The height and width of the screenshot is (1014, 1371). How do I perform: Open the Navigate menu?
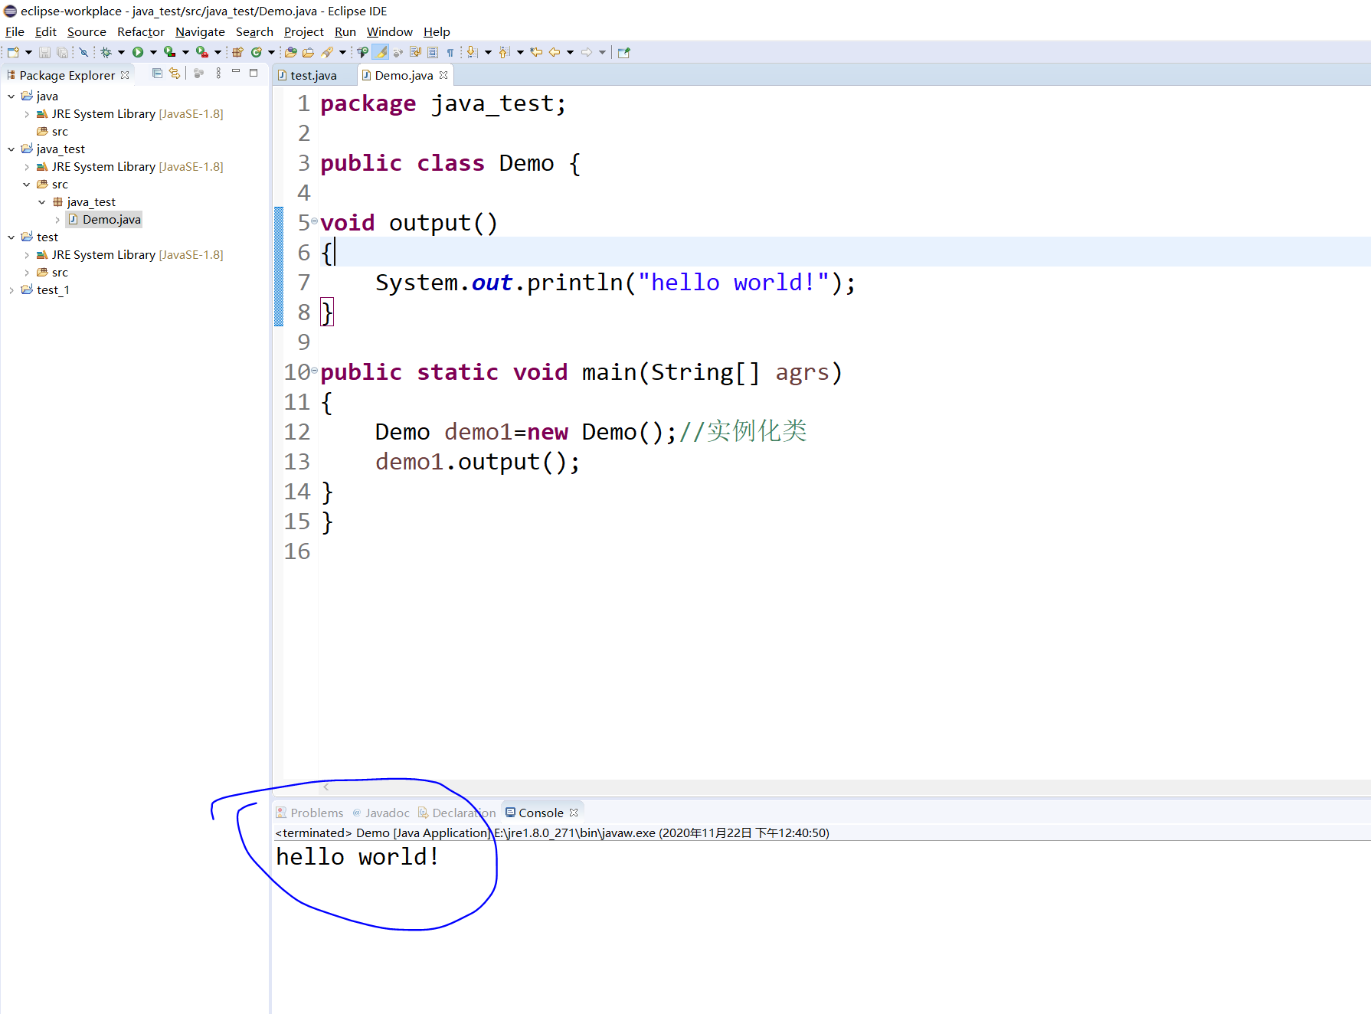pyautogui.click(x=200, y=31)
